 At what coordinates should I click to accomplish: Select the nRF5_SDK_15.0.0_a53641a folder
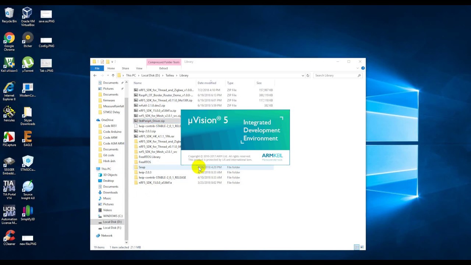pyautogui.click(x=155, y=183)
